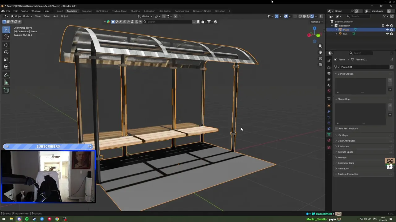Viewport: 396px width, 222px height.
Task: Enable the Add Rest Position checkbox
Action: point(336,128)
